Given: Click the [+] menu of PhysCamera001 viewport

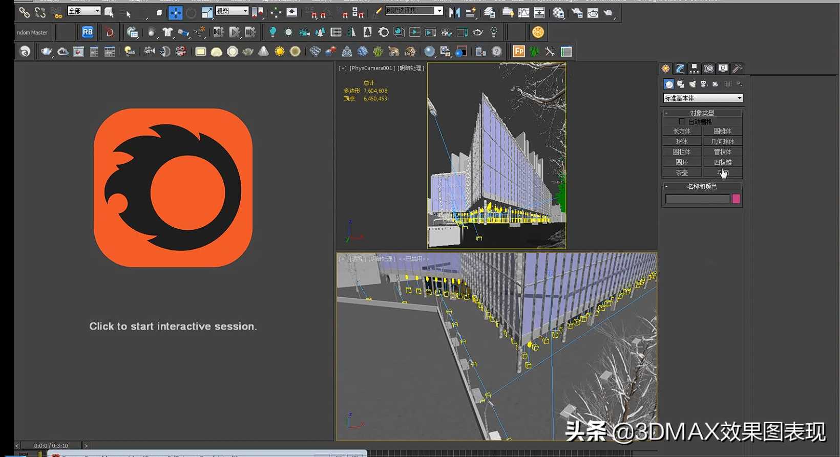Looking at the screenshot, I should [342, 68].
